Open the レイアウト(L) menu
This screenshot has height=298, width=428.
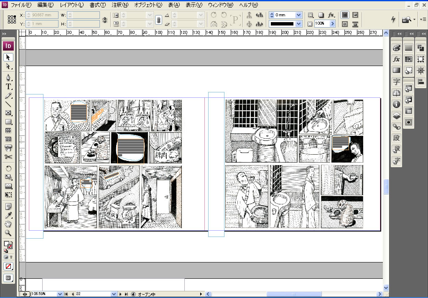coord(72,5)
